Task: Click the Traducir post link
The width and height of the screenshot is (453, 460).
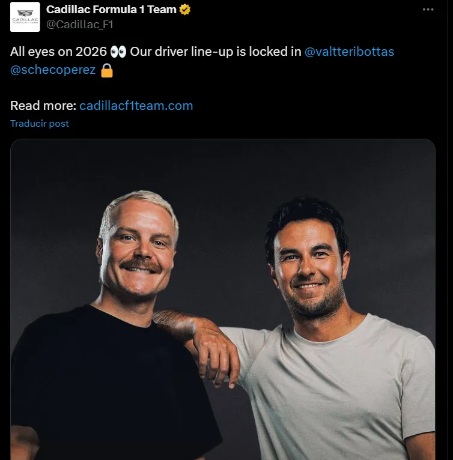Action: pyautogui.click(x=40, y=123)
